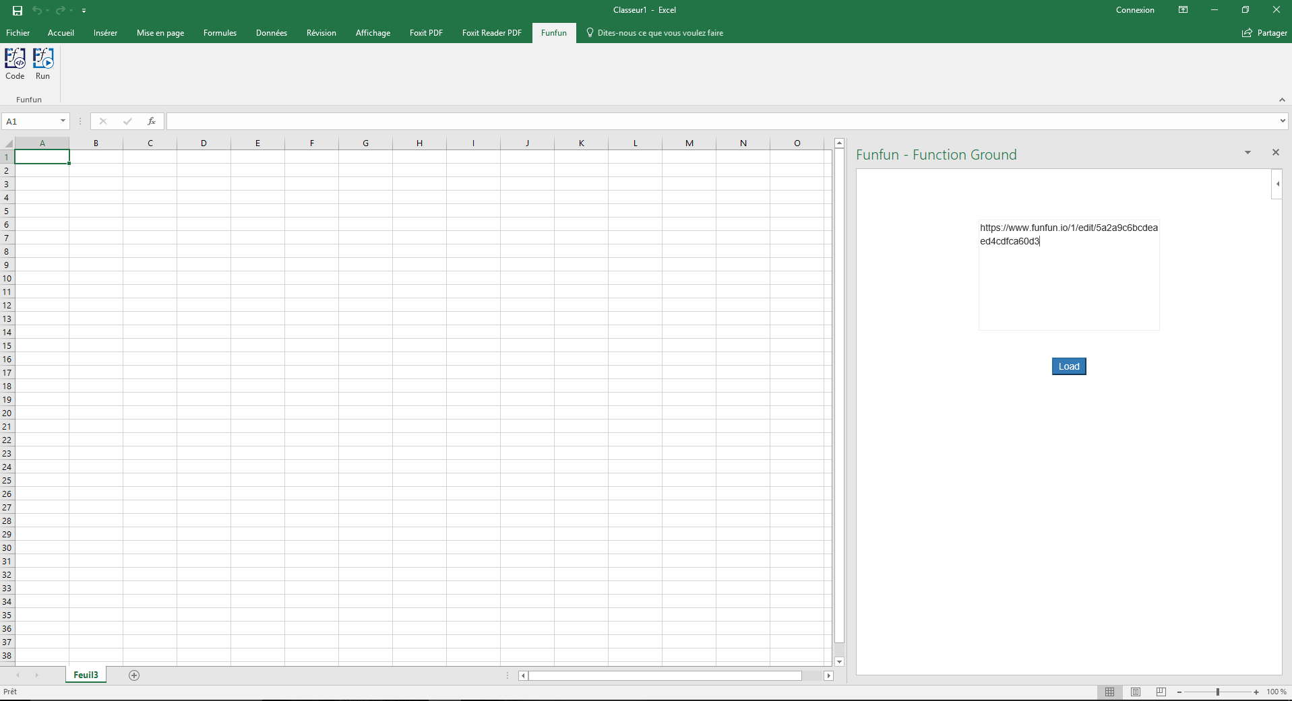
Task: Run the Funfun function
Action: click(x=43, y=64)
